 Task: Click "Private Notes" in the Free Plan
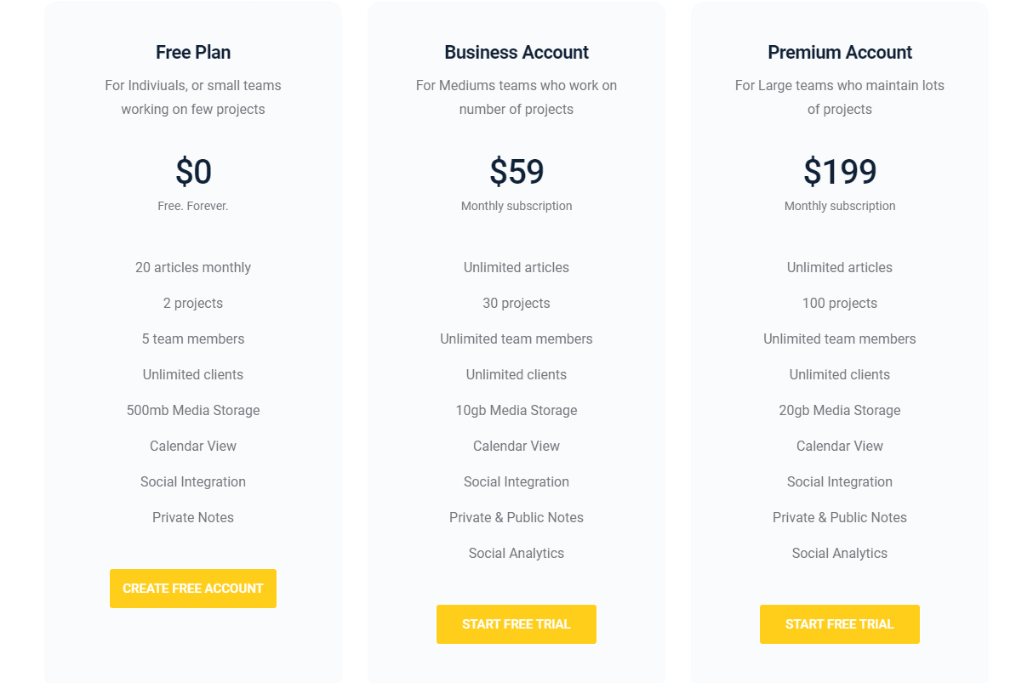tap(193, 518)
